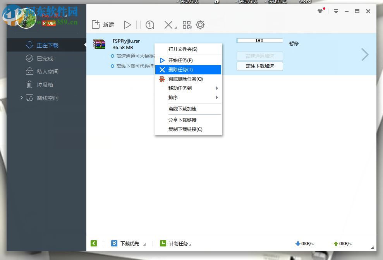Click the 离线下载加速 button

click(x=259, y=66)
